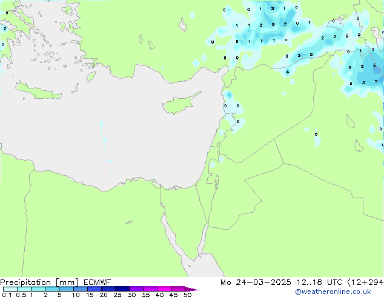
Task: Click the ECMWF model label
Action: 99,282
